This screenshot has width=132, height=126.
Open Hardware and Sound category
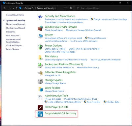(16, 28)
